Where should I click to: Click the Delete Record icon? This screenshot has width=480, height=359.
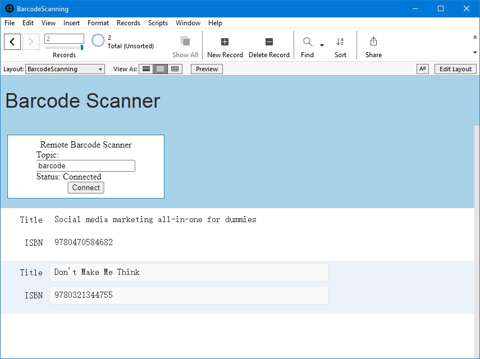(269, 42)
